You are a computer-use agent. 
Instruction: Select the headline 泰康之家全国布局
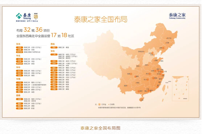point(101,19)
